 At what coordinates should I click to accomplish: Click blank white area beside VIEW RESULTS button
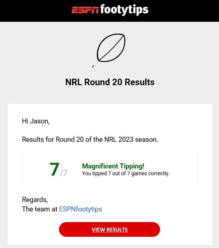coord(187,230)
